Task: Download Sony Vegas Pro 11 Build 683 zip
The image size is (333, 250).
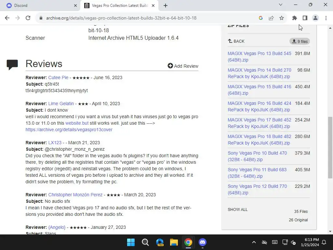Action: (257, 173)
